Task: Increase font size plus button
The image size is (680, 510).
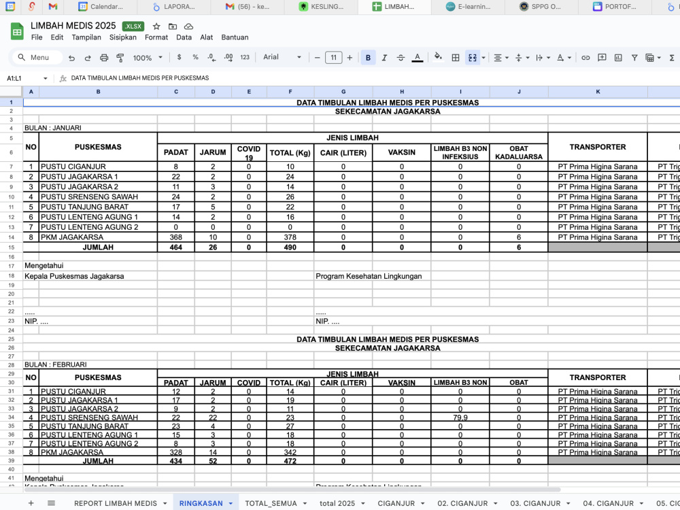Action: (x=350, y=58)
